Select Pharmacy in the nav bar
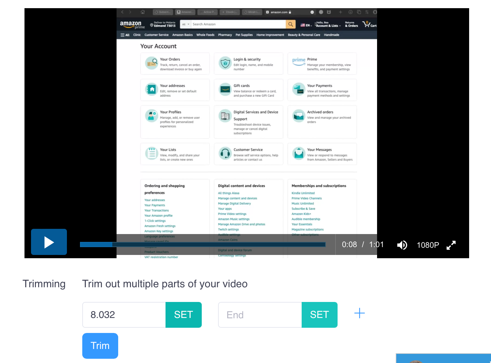 tap(225, 35)
